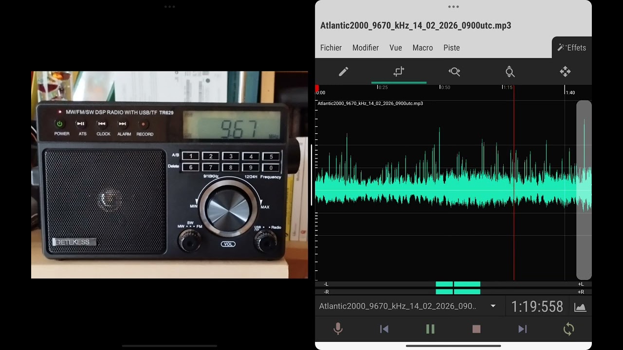Select the move/pan tool

(565, 72)
